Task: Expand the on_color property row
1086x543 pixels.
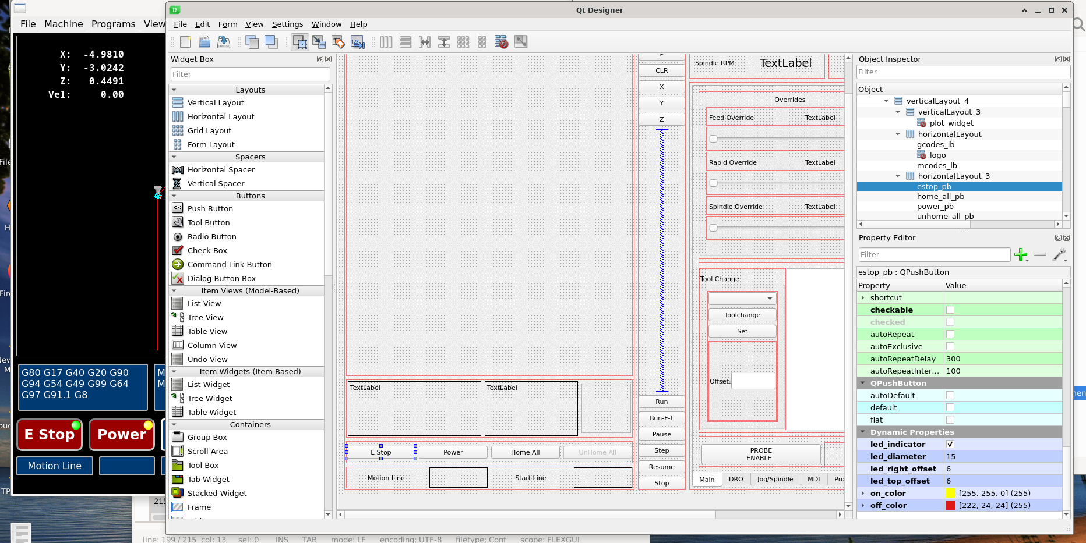Action: [863, 494]
